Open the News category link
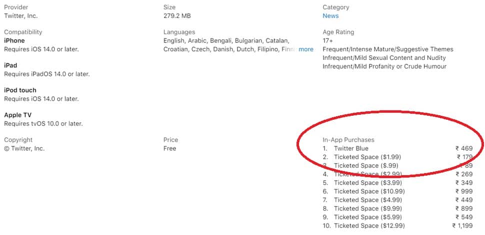This screenshot has width=485, height=235. pyautogui.click(x=330, y=16)
